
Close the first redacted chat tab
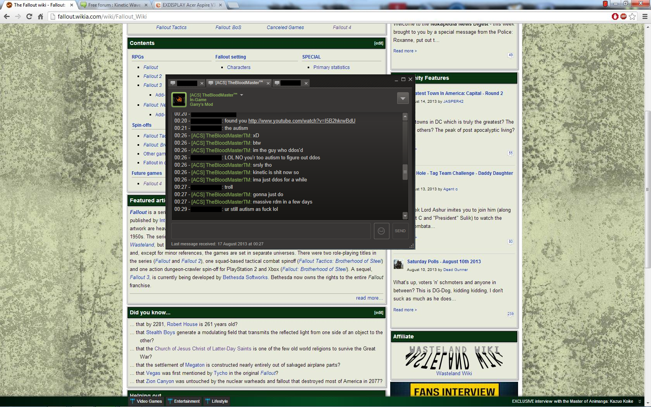pos(201,83)
